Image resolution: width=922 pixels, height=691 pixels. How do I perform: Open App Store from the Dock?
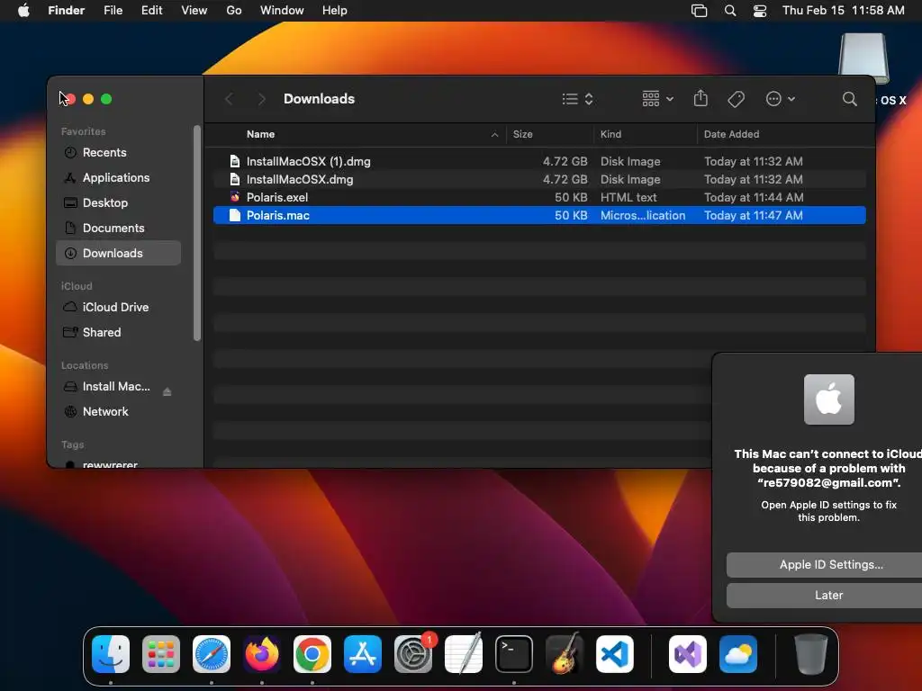363,654
